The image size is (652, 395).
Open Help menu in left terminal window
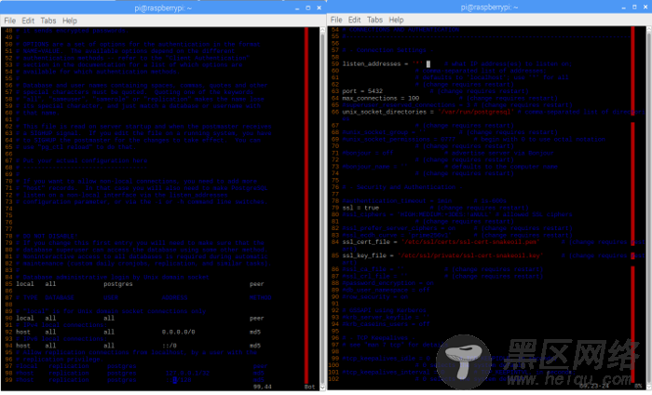[70, 20]
